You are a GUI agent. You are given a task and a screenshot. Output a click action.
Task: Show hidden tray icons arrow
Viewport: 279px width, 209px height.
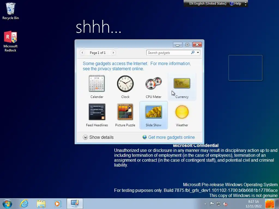pos(205,204)
